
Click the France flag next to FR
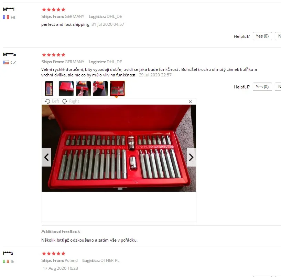6,17
